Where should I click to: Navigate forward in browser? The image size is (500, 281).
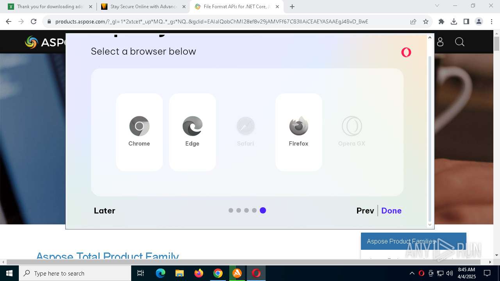(x=21, y=21)
